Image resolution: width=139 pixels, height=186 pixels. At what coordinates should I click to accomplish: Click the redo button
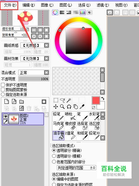point(117,13)
